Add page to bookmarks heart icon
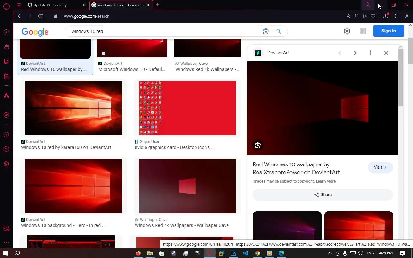 373,16
